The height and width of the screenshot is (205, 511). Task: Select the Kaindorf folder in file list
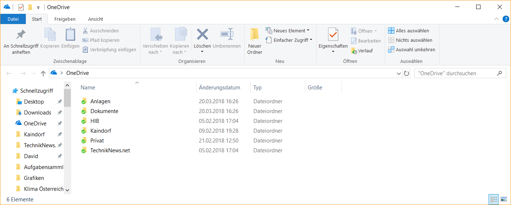point(101,131)
